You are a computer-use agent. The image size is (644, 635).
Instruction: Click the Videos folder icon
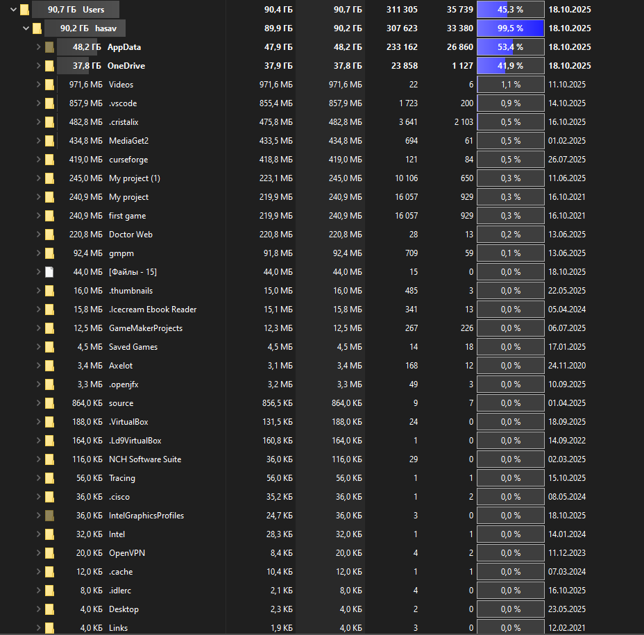point(49,85)
